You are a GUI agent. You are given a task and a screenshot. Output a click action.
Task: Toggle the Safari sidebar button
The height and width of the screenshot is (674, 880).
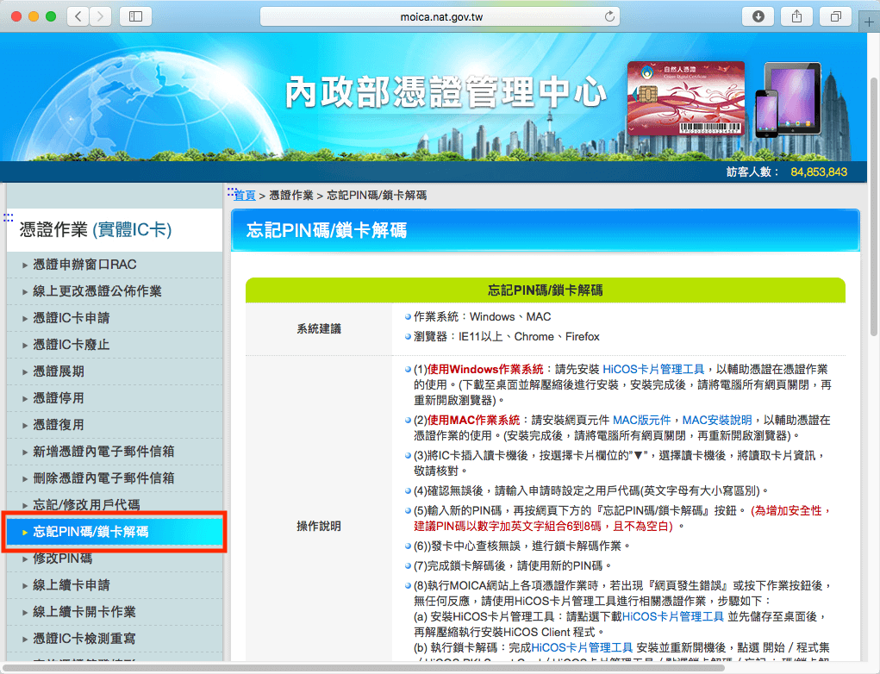136,16
